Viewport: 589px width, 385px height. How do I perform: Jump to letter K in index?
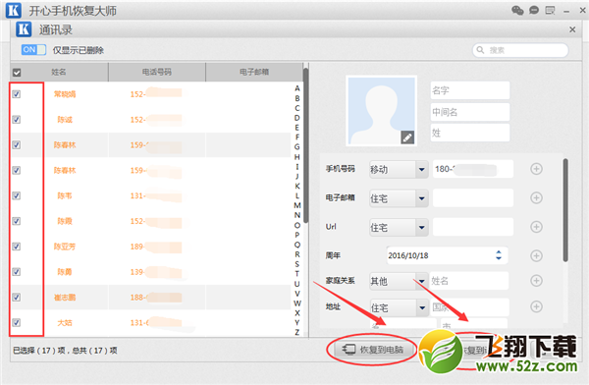pyautogui.click(x=297, y=186)
